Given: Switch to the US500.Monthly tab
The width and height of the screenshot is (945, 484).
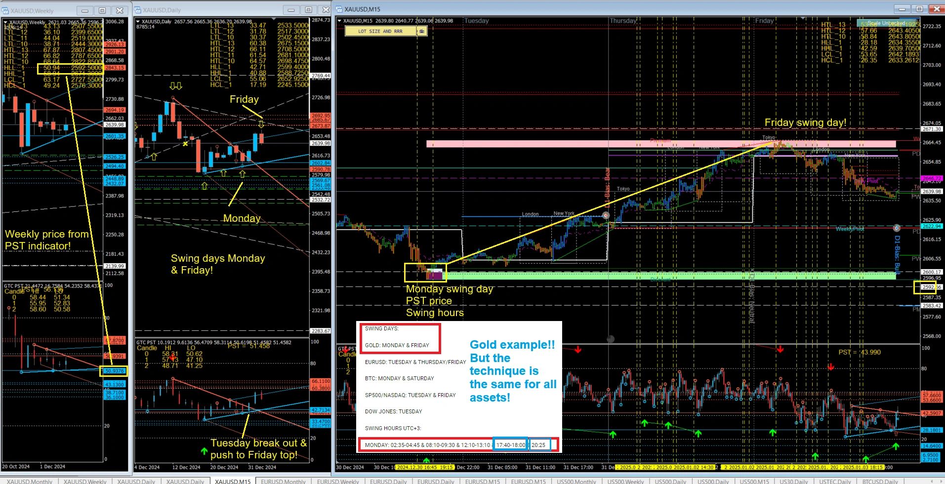Looking at the screenshot, I should point(576,481).
